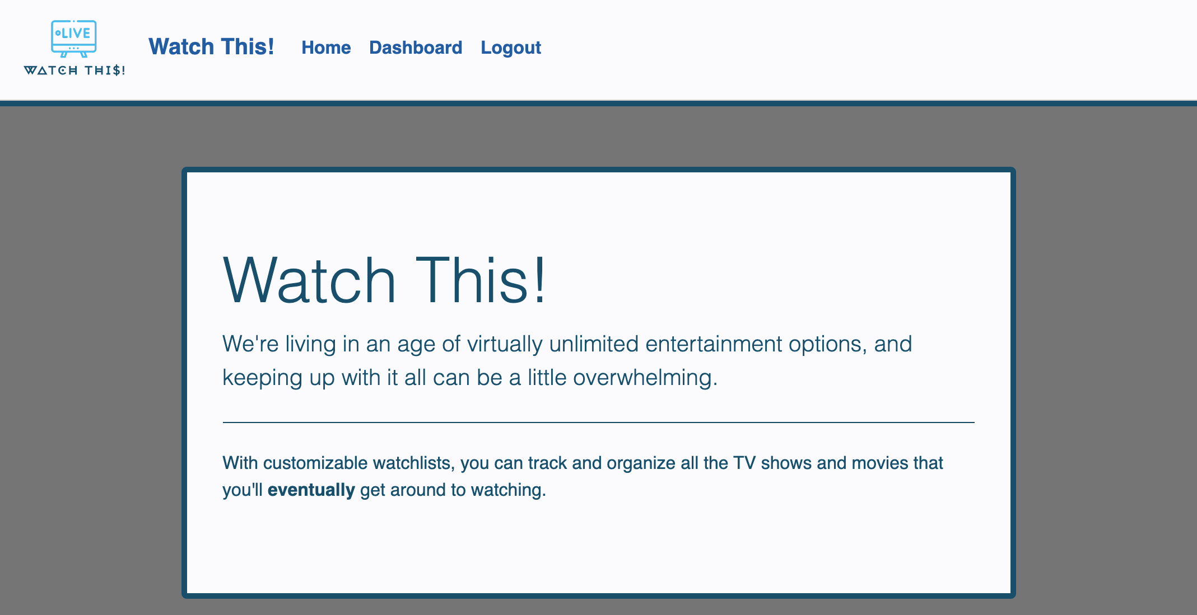The width and height of the screenshot is (1197, 615).
Task: Go to the Home page
Action: [x=326, y=48]
